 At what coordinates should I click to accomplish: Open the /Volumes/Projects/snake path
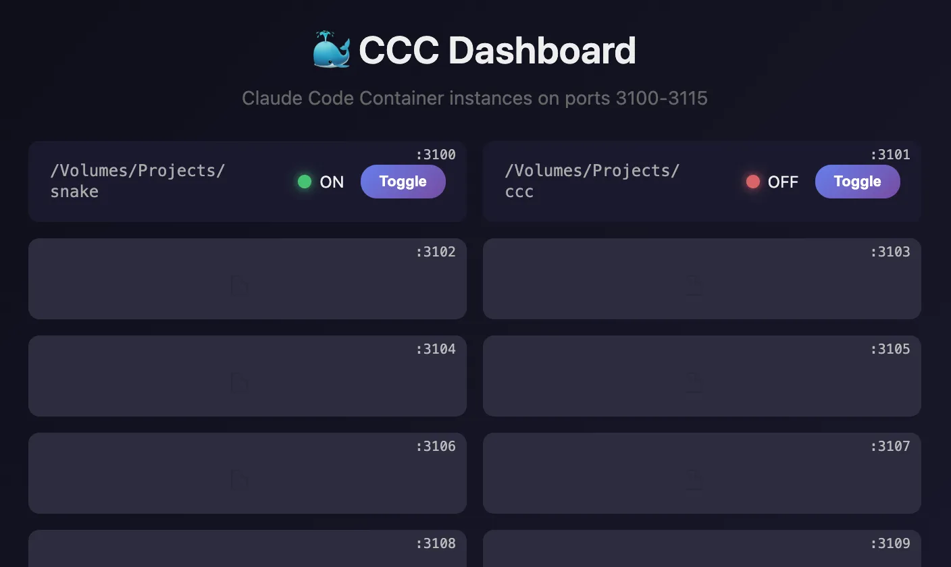(x=137, y=181)
